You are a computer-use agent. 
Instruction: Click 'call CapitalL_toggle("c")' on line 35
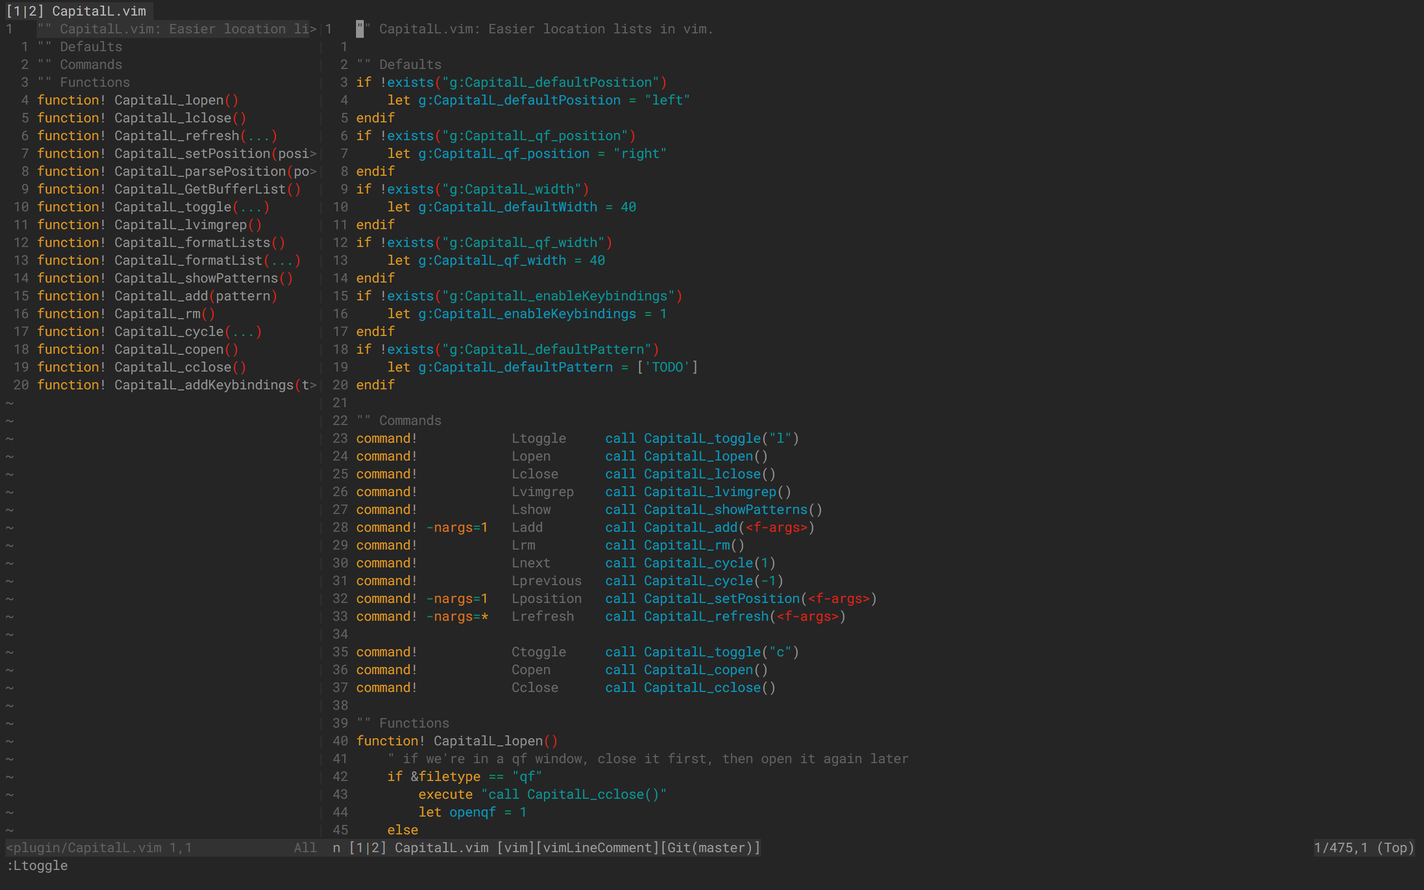pyautogui.click(x=702, y=651)
